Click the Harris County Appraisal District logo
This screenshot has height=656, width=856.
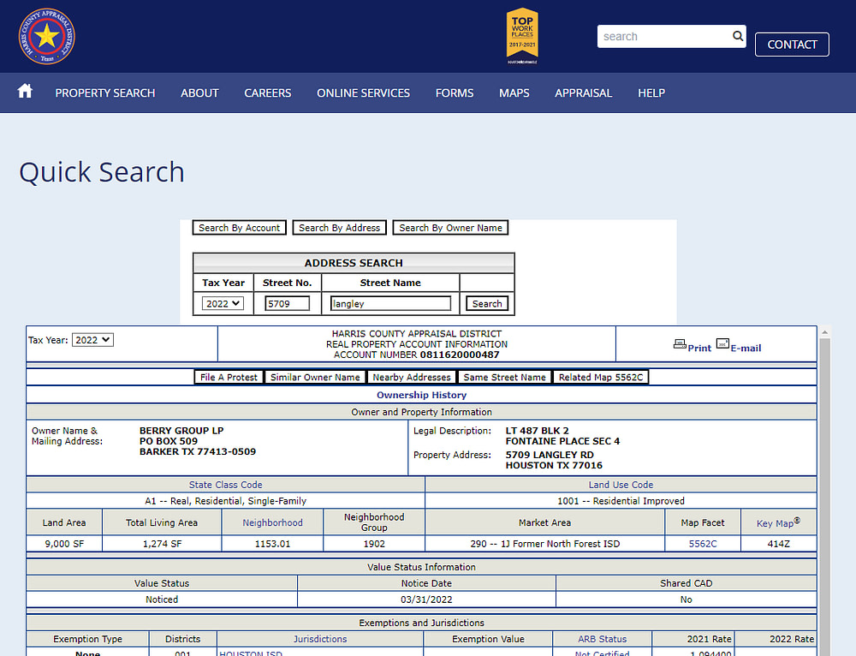tap(46, 36)
